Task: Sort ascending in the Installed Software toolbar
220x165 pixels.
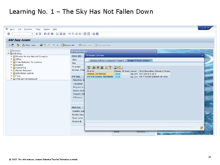Action: pyautogui.click(x=94, y=68)
